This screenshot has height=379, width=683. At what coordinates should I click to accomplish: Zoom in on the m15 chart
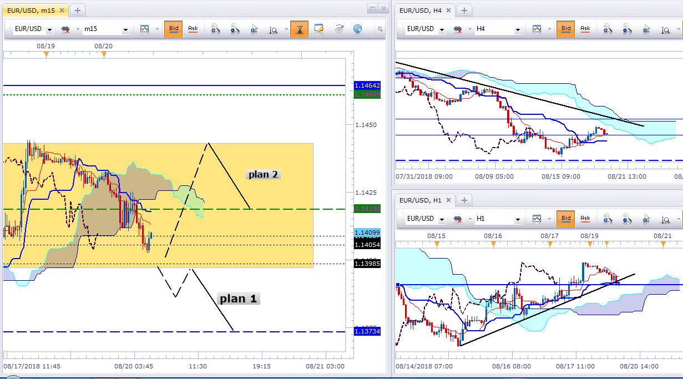point(214,29)
